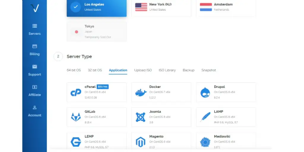
Task: Click the Los Angeles checkmark icon
Action: (x=76, y=7)
